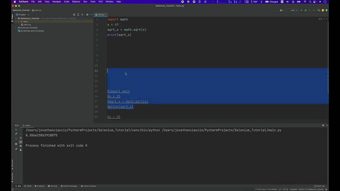Screen dimensions: 340x191
Task: Open Search Everywhere magnifier in PyCharm toolbar
Action: (x=319, y=10)
